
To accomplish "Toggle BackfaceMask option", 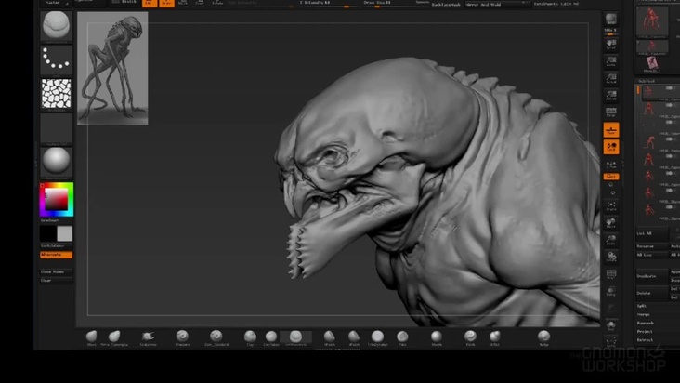I will coord(446,5).
